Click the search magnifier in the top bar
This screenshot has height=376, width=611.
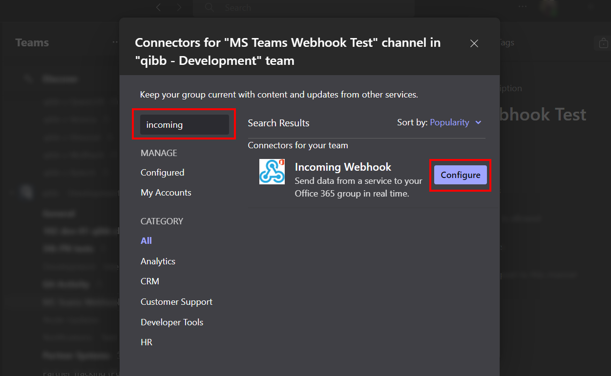click(x=209, y=8)
